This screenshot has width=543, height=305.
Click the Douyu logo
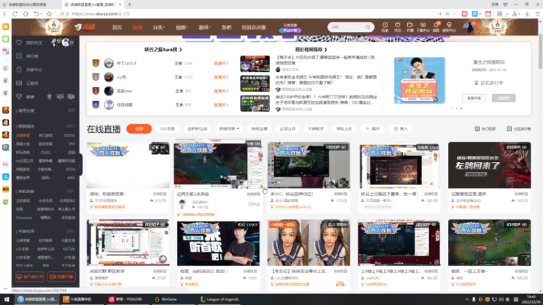tap(86, 27)
